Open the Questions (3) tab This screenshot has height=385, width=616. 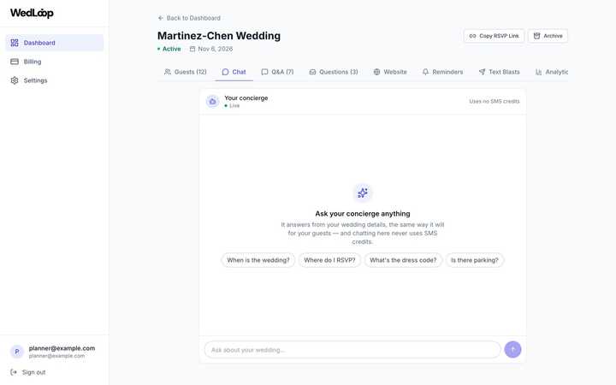pyautogui.click(x=334, y=72)
